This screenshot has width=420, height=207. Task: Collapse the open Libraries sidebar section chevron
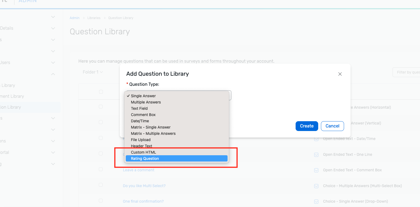(x=53, y=74)
